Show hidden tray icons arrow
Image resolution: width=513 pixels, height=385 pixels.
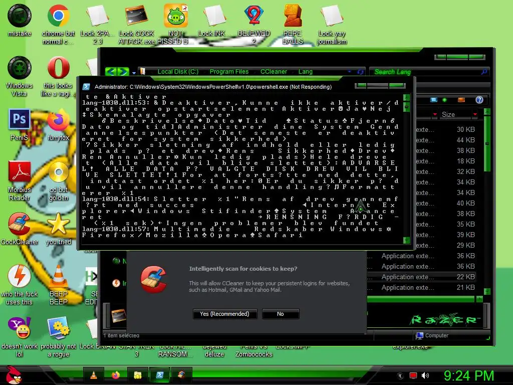(x=400, y=376)
